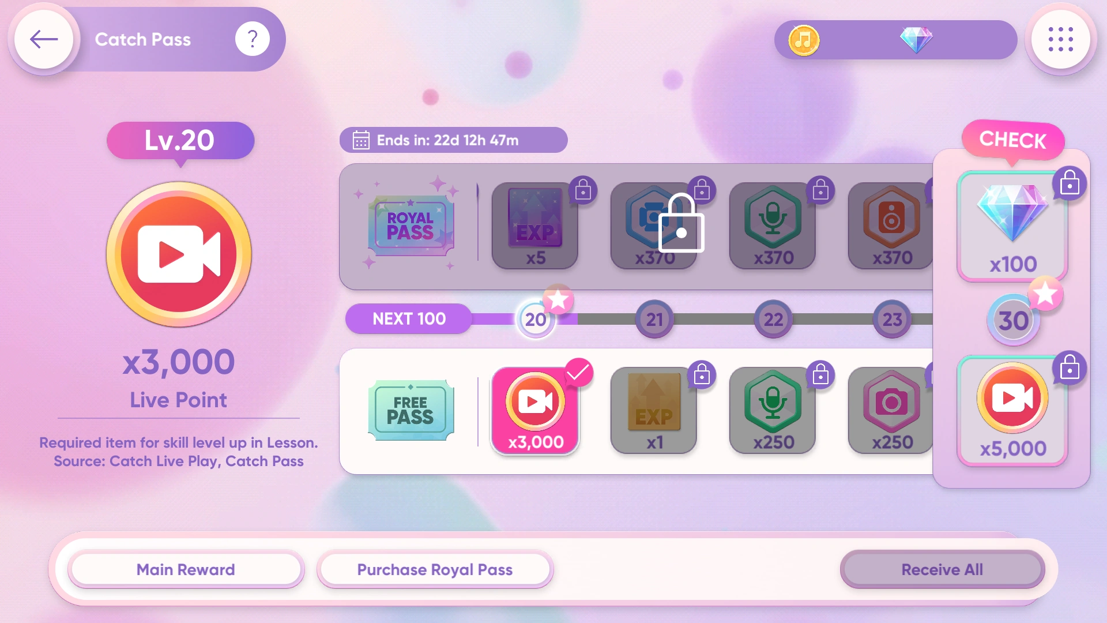Select the claimed Live Point x3,000 reward
Image resolution: width=1107 pixels, height=623 pixels.
click(x=535, y=410)
